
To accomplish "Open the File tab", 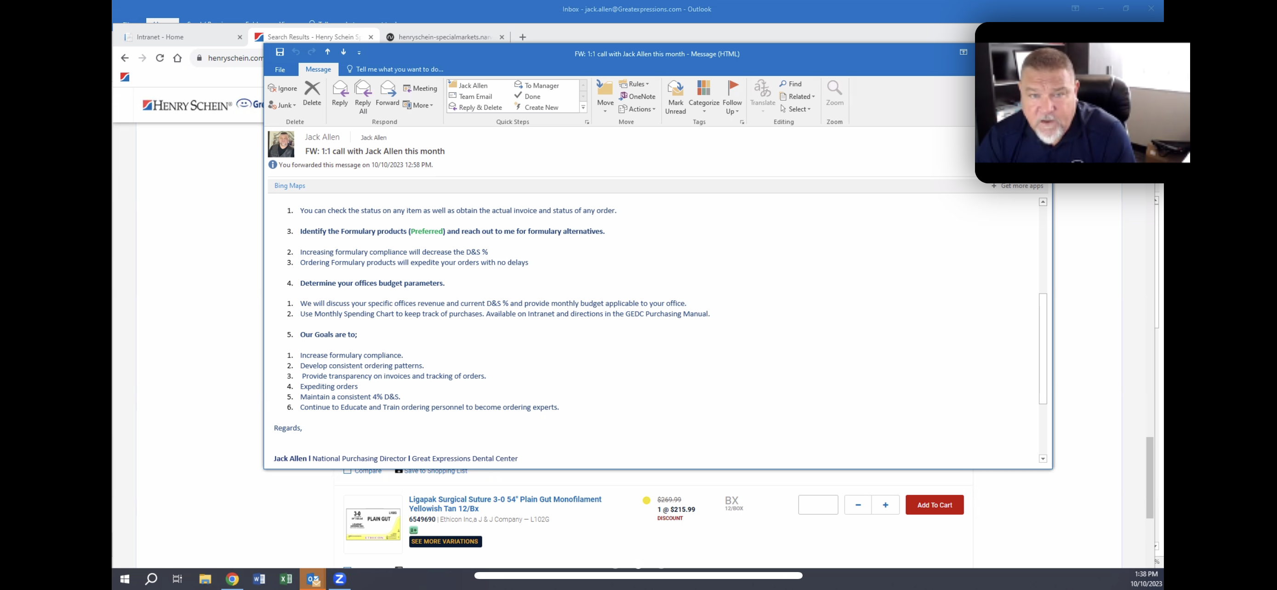I will tap(280, 69).
